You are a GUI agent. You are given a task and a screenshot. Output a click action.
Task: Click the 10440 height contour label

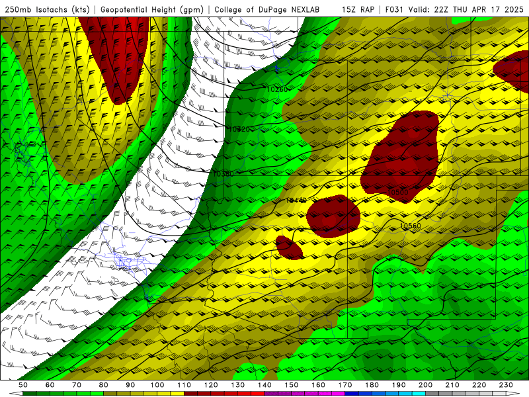pos(296,200)
